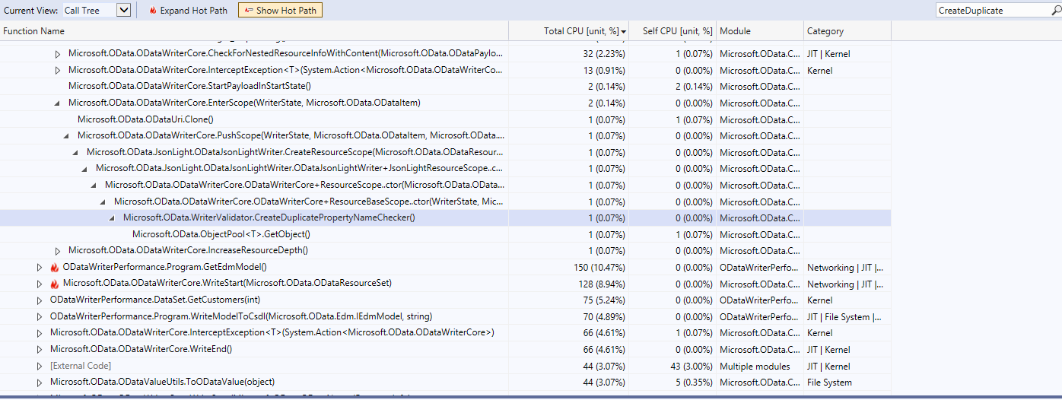
Task: Click flame icon on GetEdmModel row
Action: click(x=54, y=267)
